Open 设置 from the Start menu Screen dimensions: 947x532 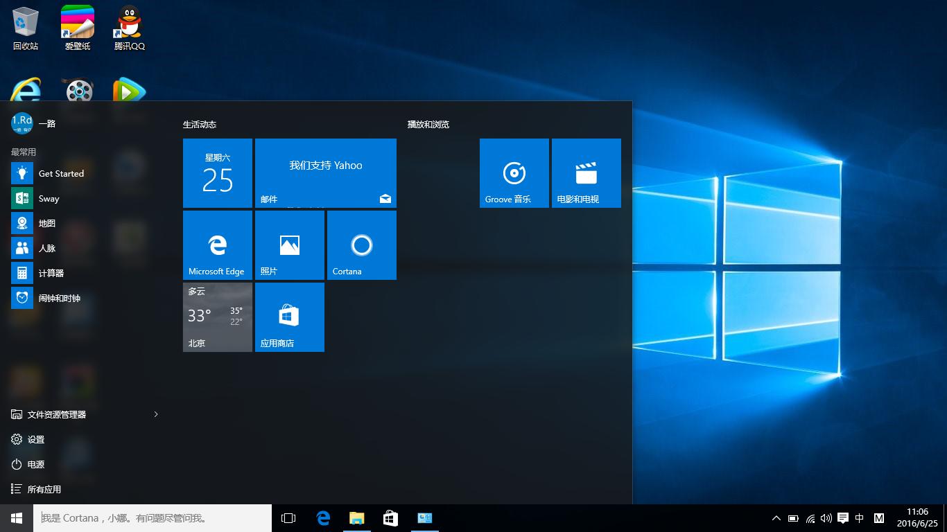pyautogui.click(x=36, y=439)
